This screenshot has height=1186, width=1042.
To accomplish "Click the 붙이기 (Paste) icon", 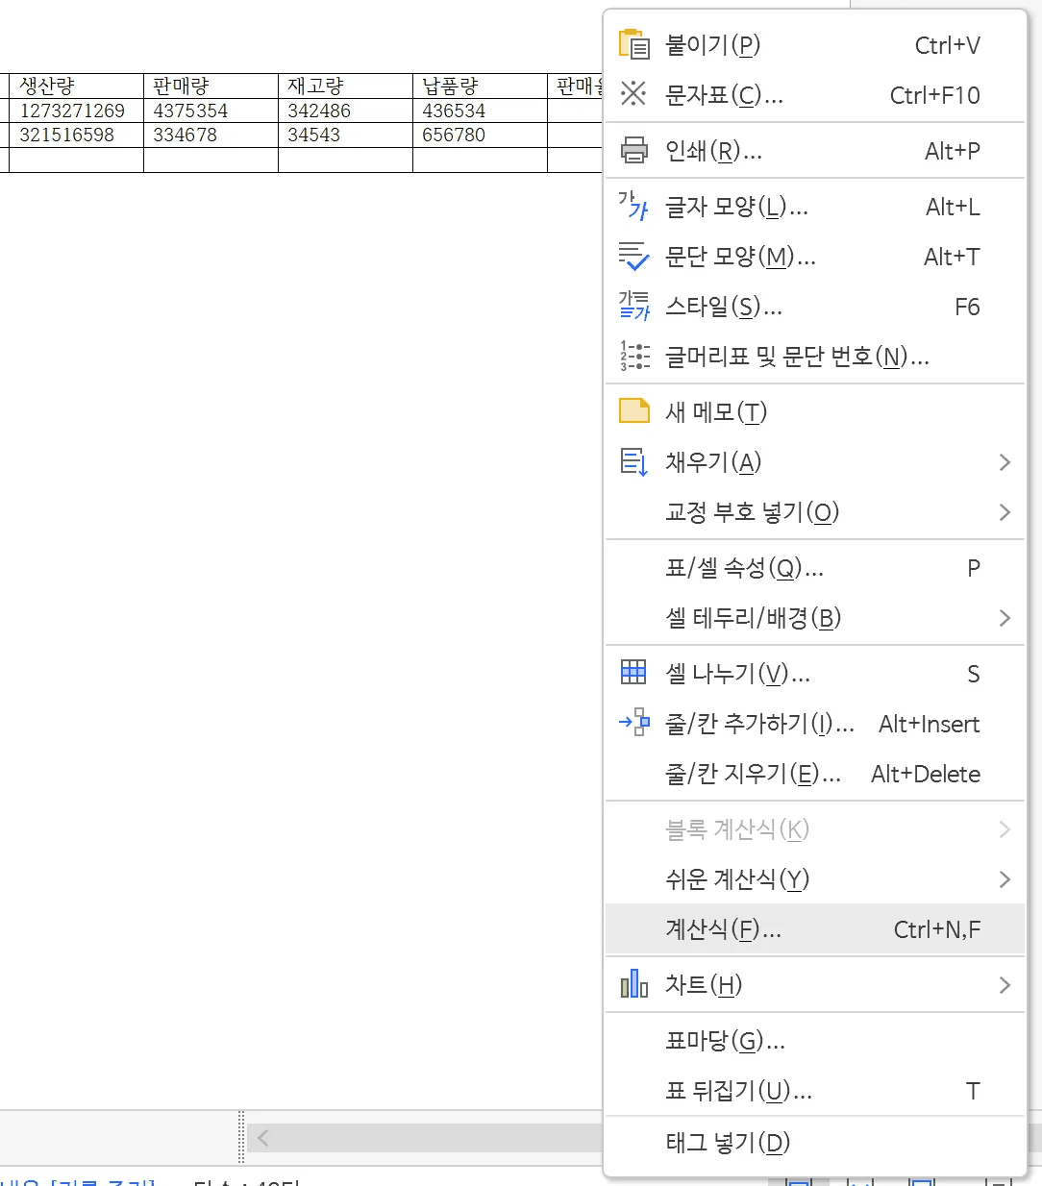I will click(x=633, y=43).
